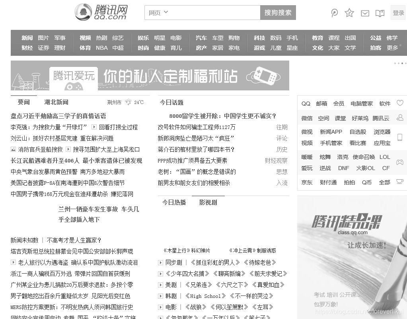Switch to the 湖北新闻 tab
The height and width of the screenshot is (319, 407).
click(56, 102)
